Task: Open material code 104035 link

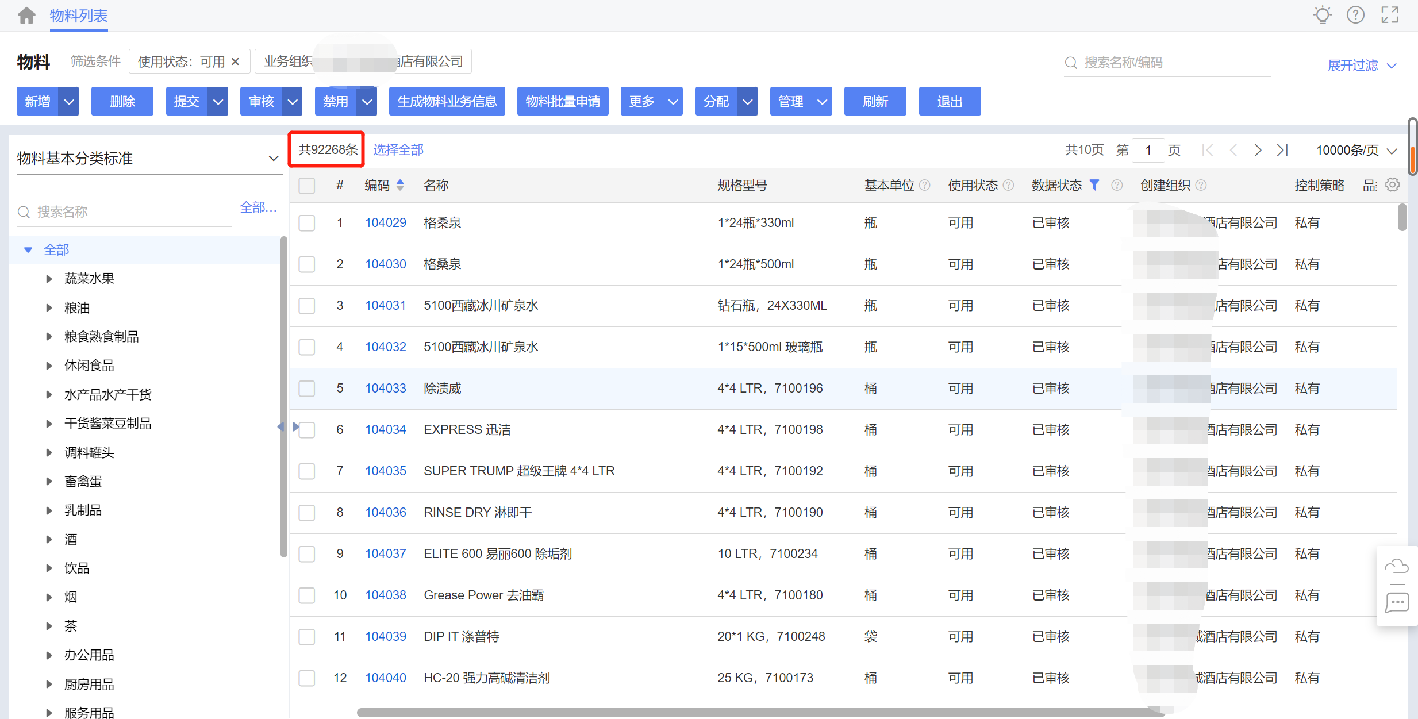Action: 385,471
